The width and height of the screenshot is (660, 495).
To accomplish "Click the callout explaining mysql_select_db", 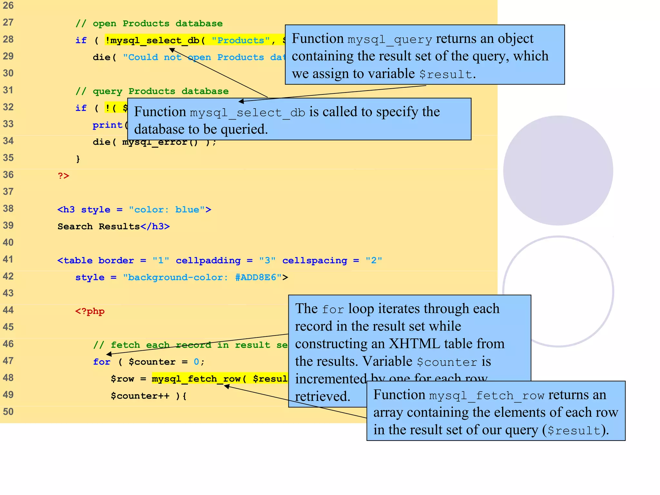I will click(x=299, y=119).
